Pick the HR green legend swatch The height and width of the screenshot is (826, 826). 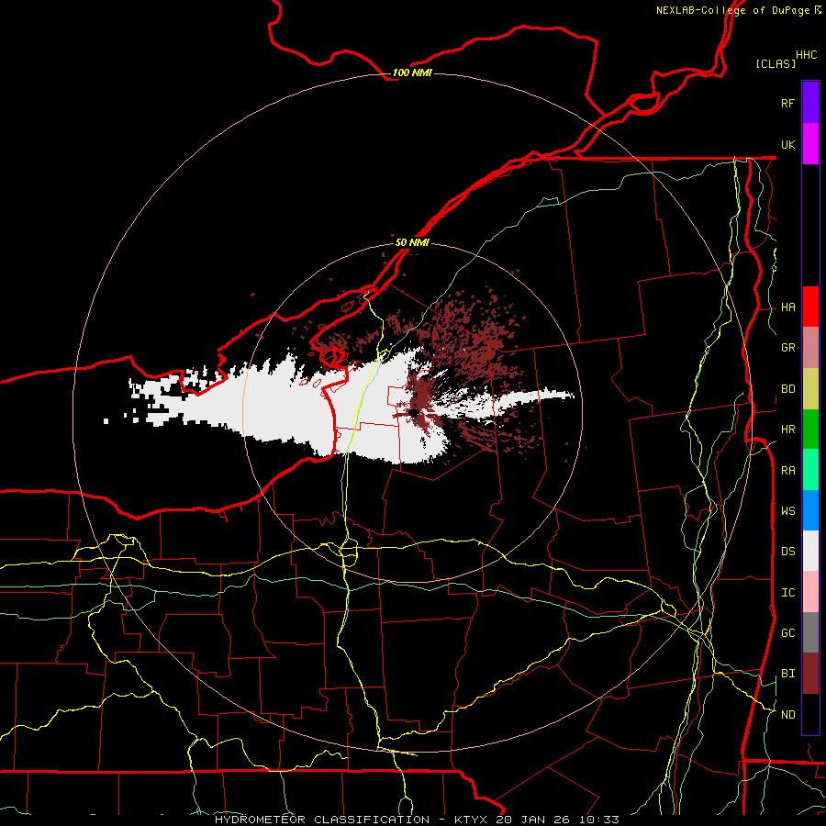coord(810,430)
